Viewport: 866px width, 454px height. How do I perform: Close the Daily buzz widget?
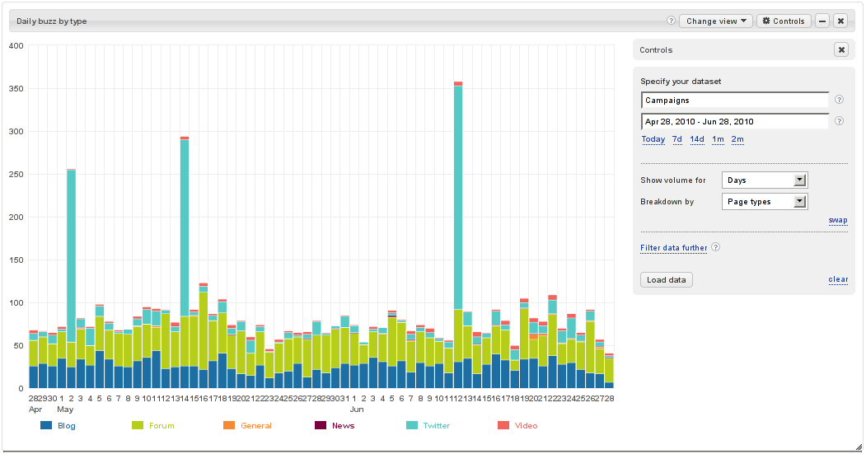(x=840, y=21)
